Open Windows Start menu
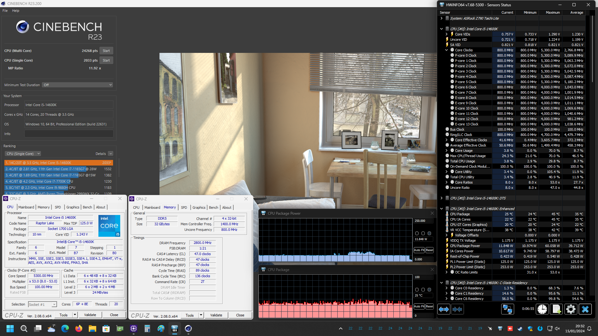The width and height of the screenshot is (598, 336). coord(10,329)
